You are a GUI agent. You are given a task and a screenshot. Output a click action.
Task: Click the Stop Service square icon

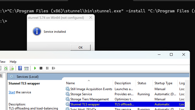click(x=41, y=68)
